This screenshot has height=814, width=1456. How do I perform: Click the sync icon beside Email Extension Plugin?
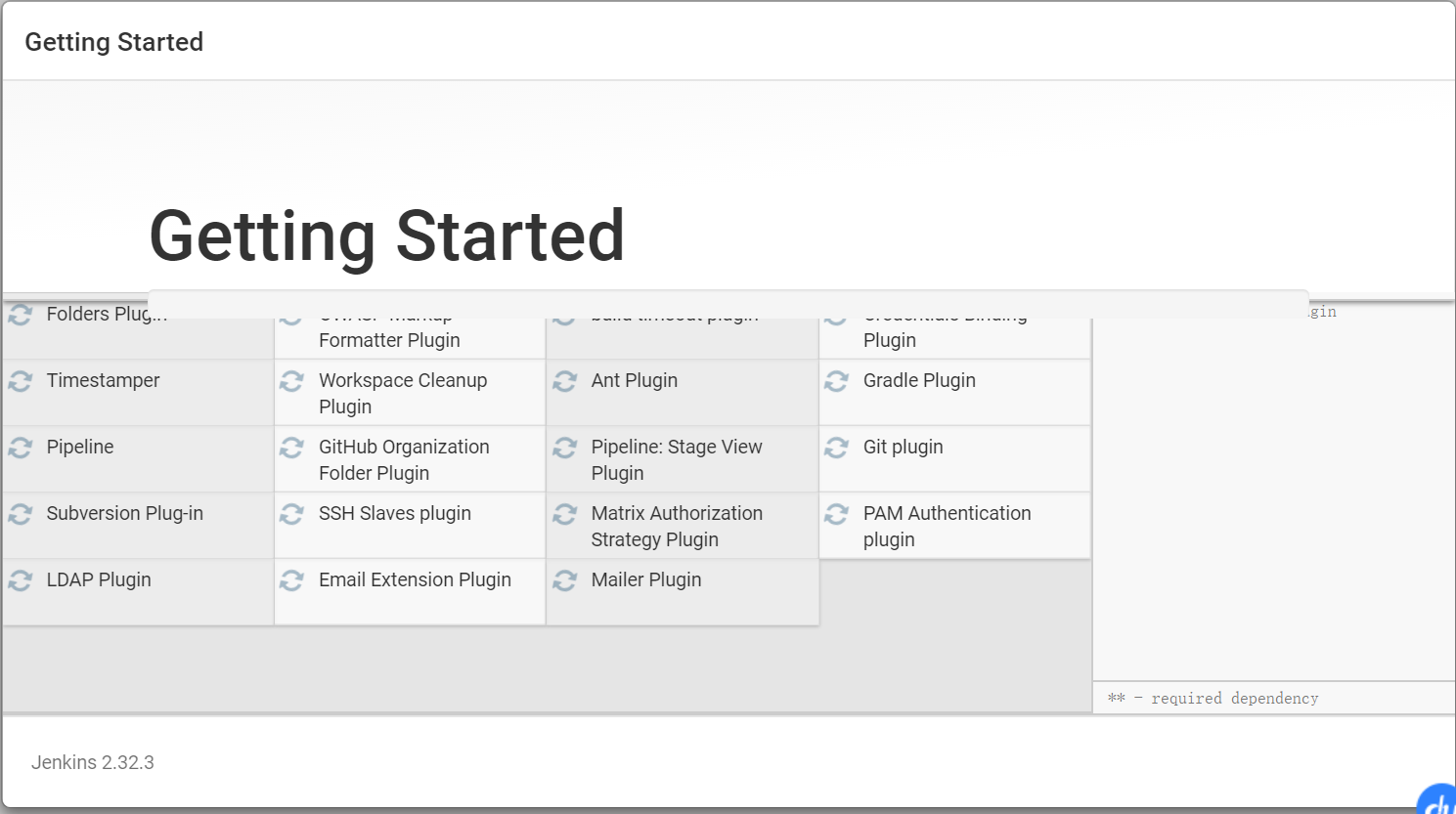click(291, 580)
